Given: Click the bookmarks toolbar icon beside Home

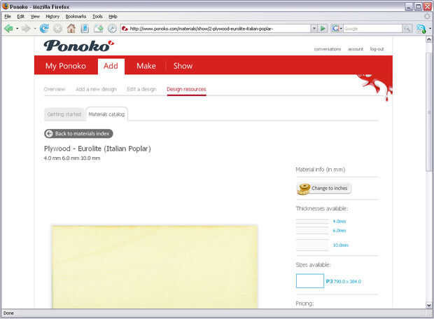Looking at the screenshot, I should pos(85,28).
